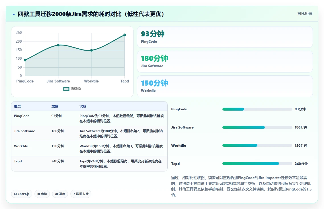
Task: Click the PingCode progress bar
Action: coord(257,109)
